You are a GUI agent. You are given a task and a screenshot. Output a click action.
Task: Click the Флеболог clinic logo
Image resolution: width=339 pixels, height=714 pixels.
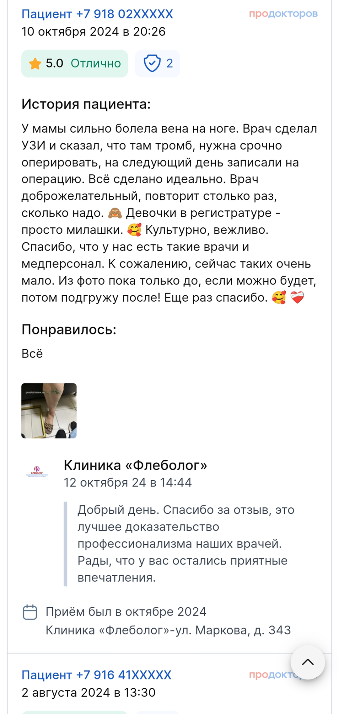click(x=37, y=471)
